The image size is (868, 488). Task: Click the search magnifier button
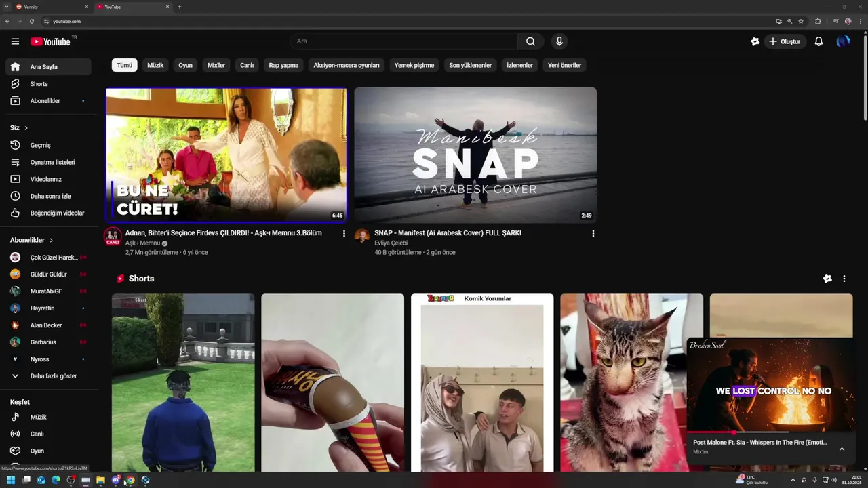pyautogui.click(x=530, y=41)
